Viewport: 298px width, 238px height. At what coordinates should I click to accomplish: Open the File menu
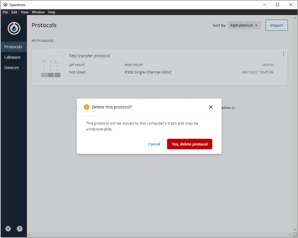pyautogui.click(x=5, y=12)
